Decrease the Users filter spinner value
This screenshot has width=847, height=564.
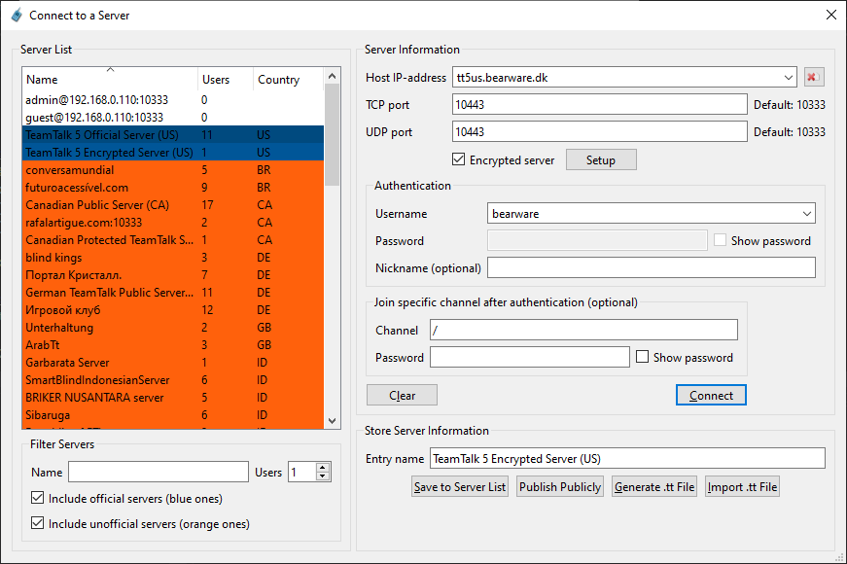click(324, 476)
